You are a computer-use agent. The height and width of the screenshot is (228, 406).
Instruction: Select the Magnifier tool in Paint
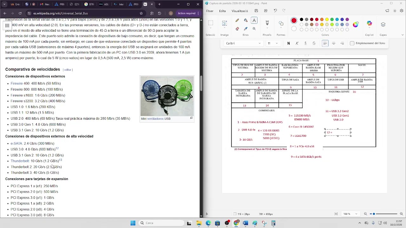coord(254,28)
